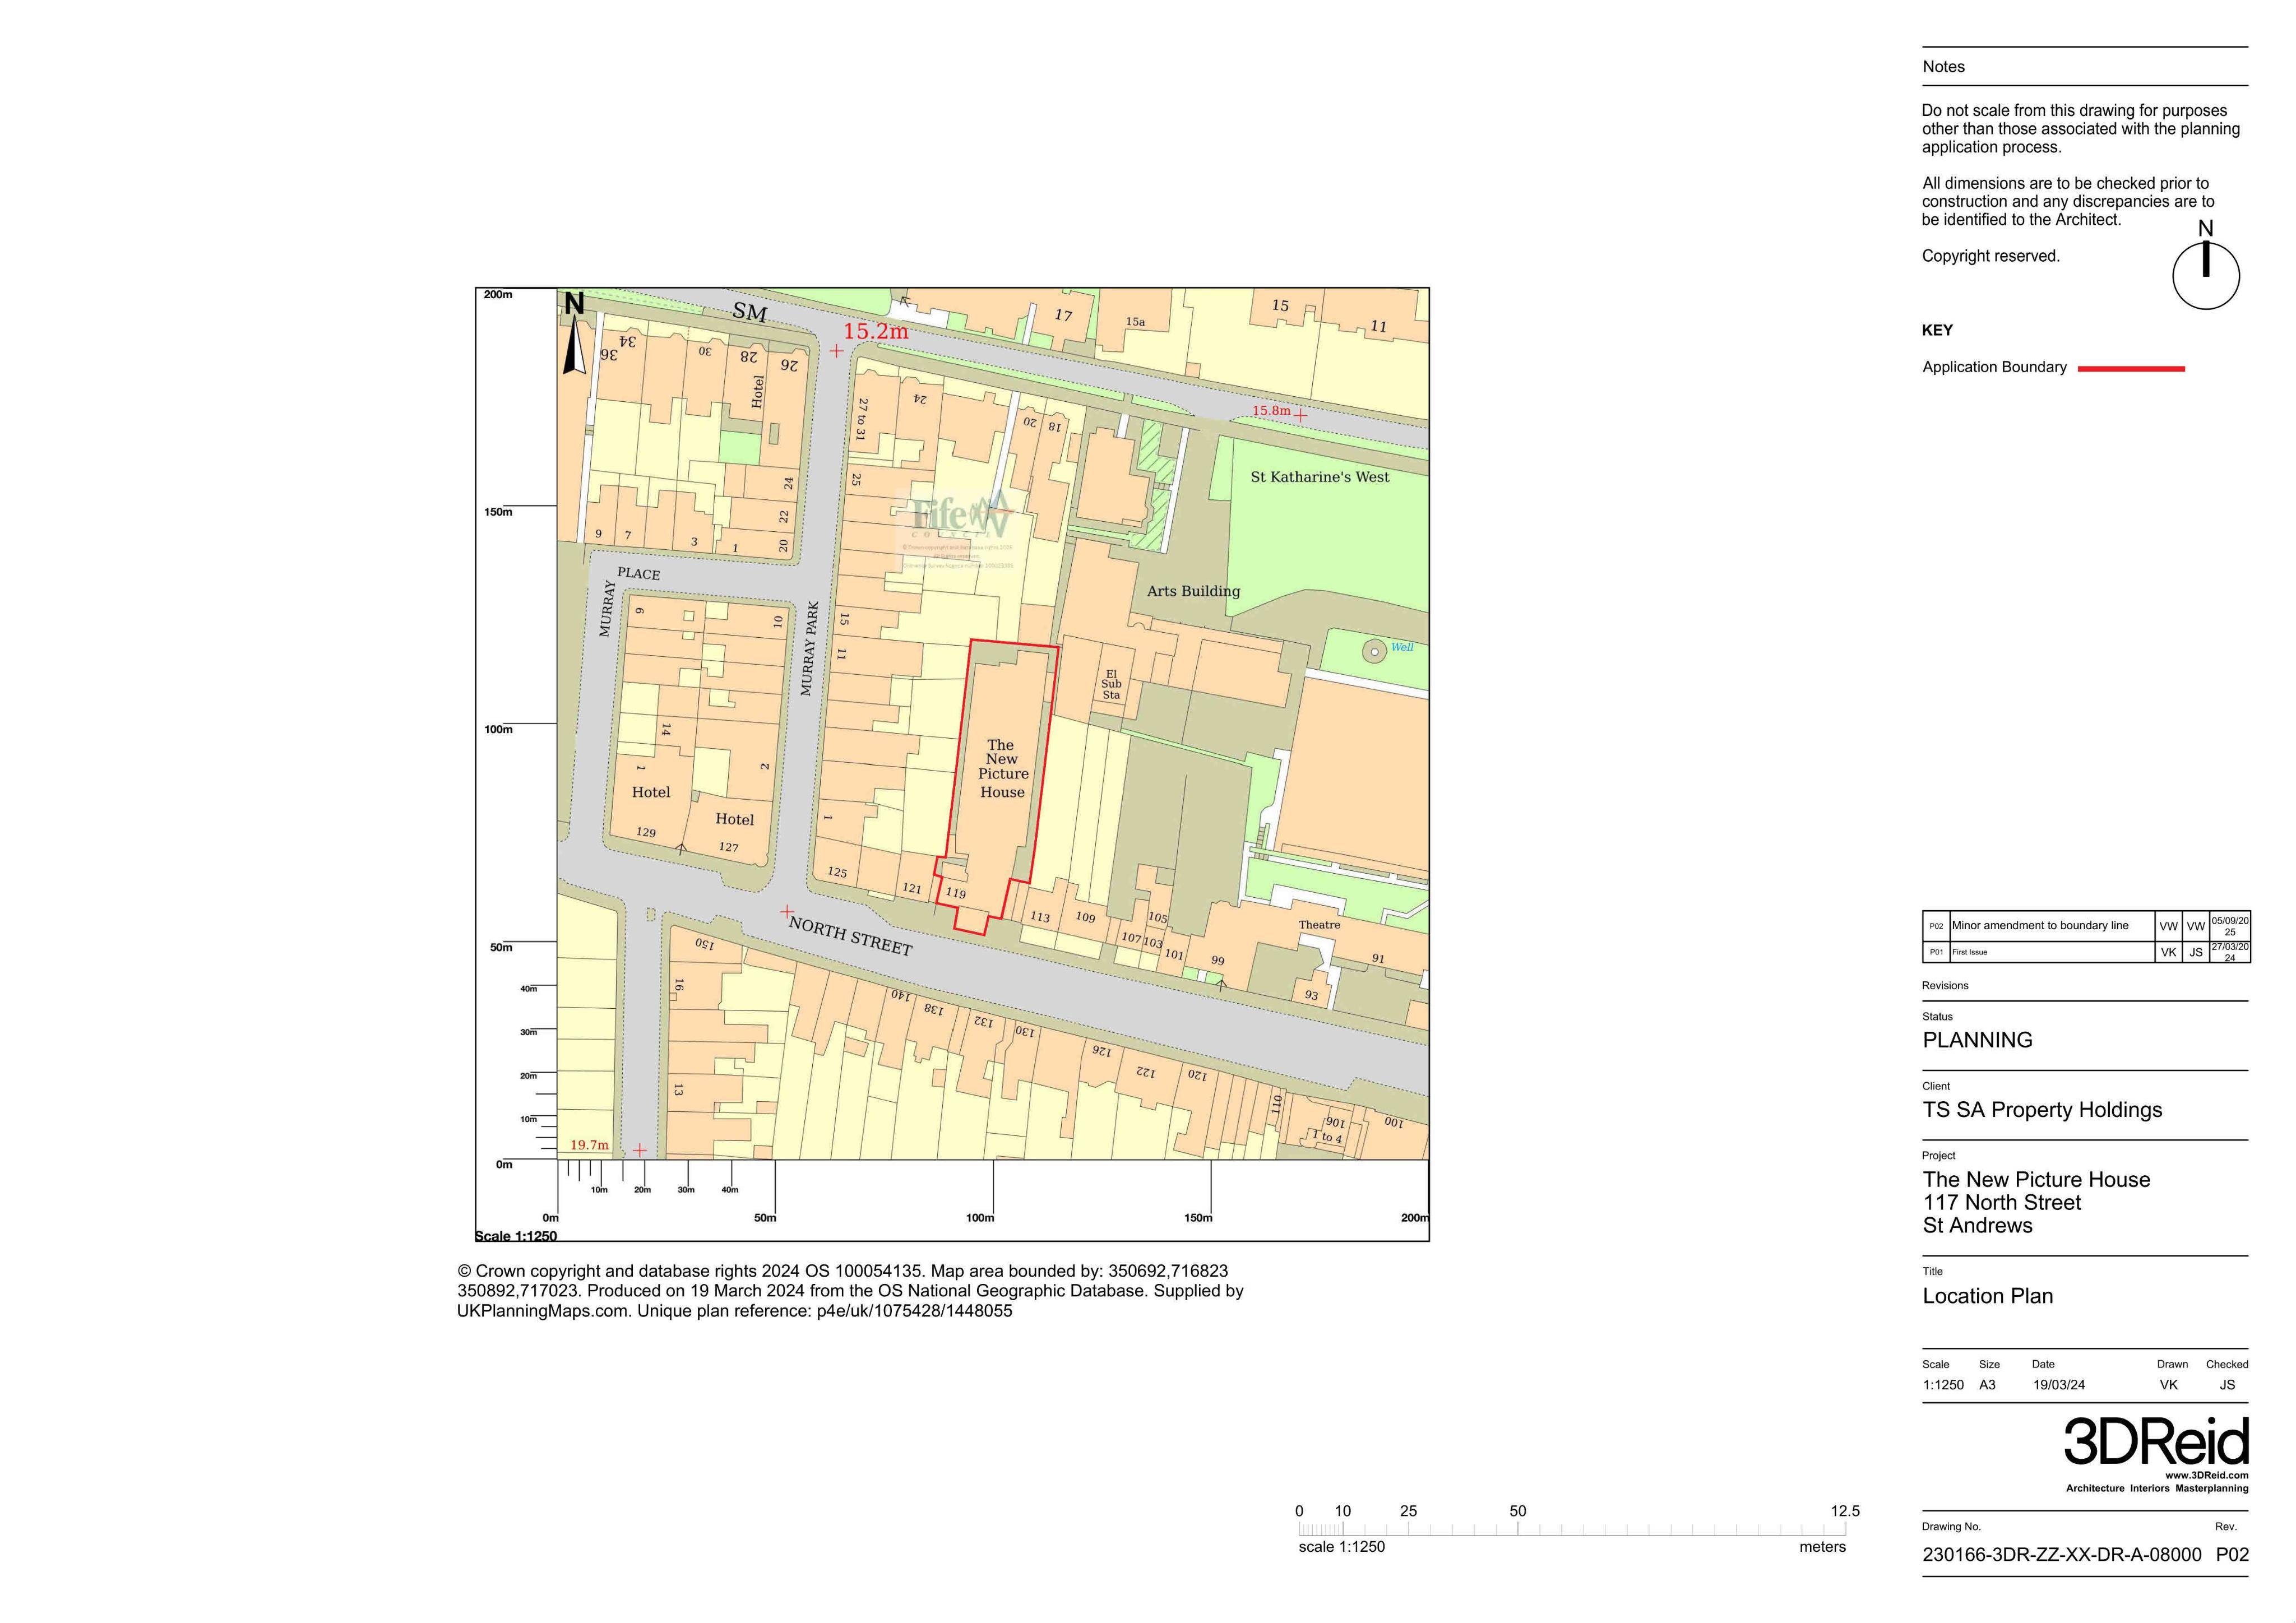Click the 'Scale 1:1250' text below the map's left edge
The image size is (2296, 1623).
coord(516,1236)
